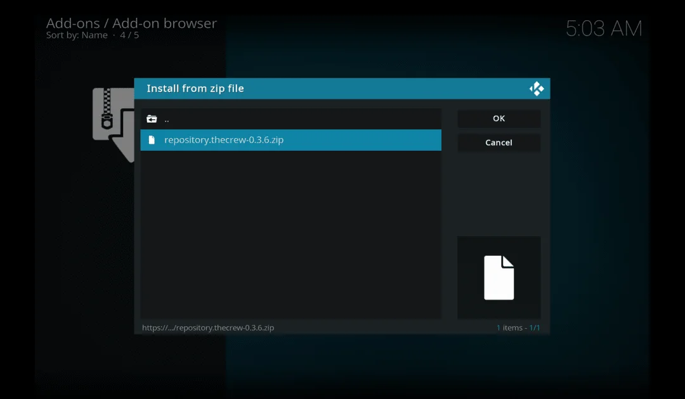
Task: Click the parent folder back-arrow icon
Action: tap(152, 119)
